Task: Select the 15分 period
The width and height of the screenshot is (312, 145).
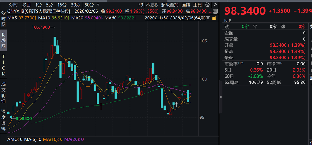Action: click(x=62, y=5)
